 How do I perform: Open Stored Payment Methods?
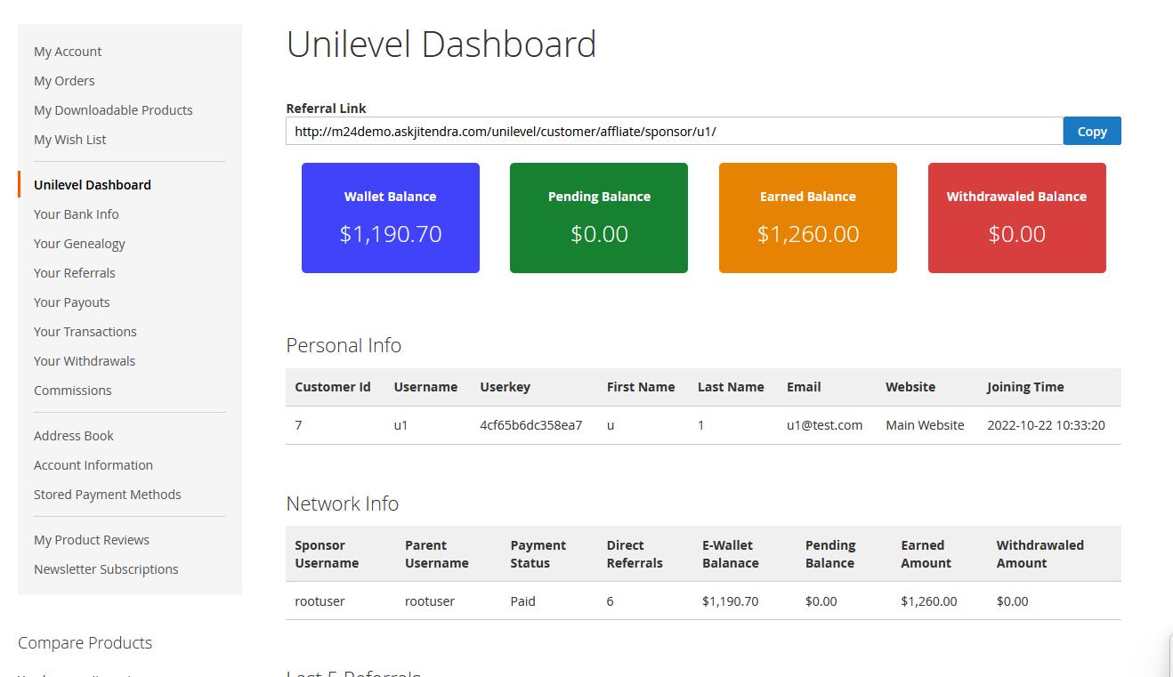108,495
